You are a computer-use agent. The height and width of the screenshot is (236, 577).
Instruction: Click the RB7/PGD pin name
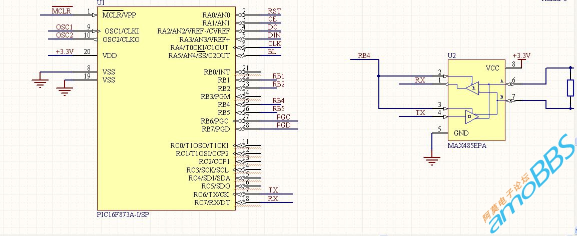coord(215,129)
